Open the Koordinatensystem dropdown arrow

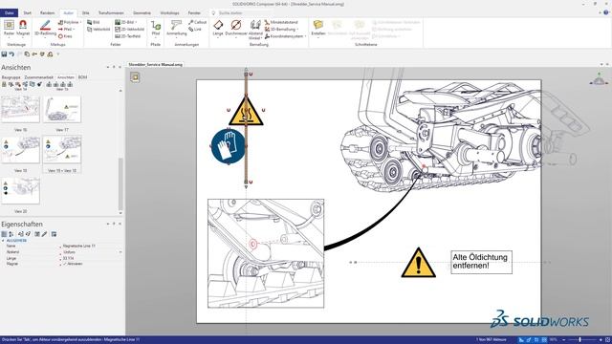coord(305,36)
